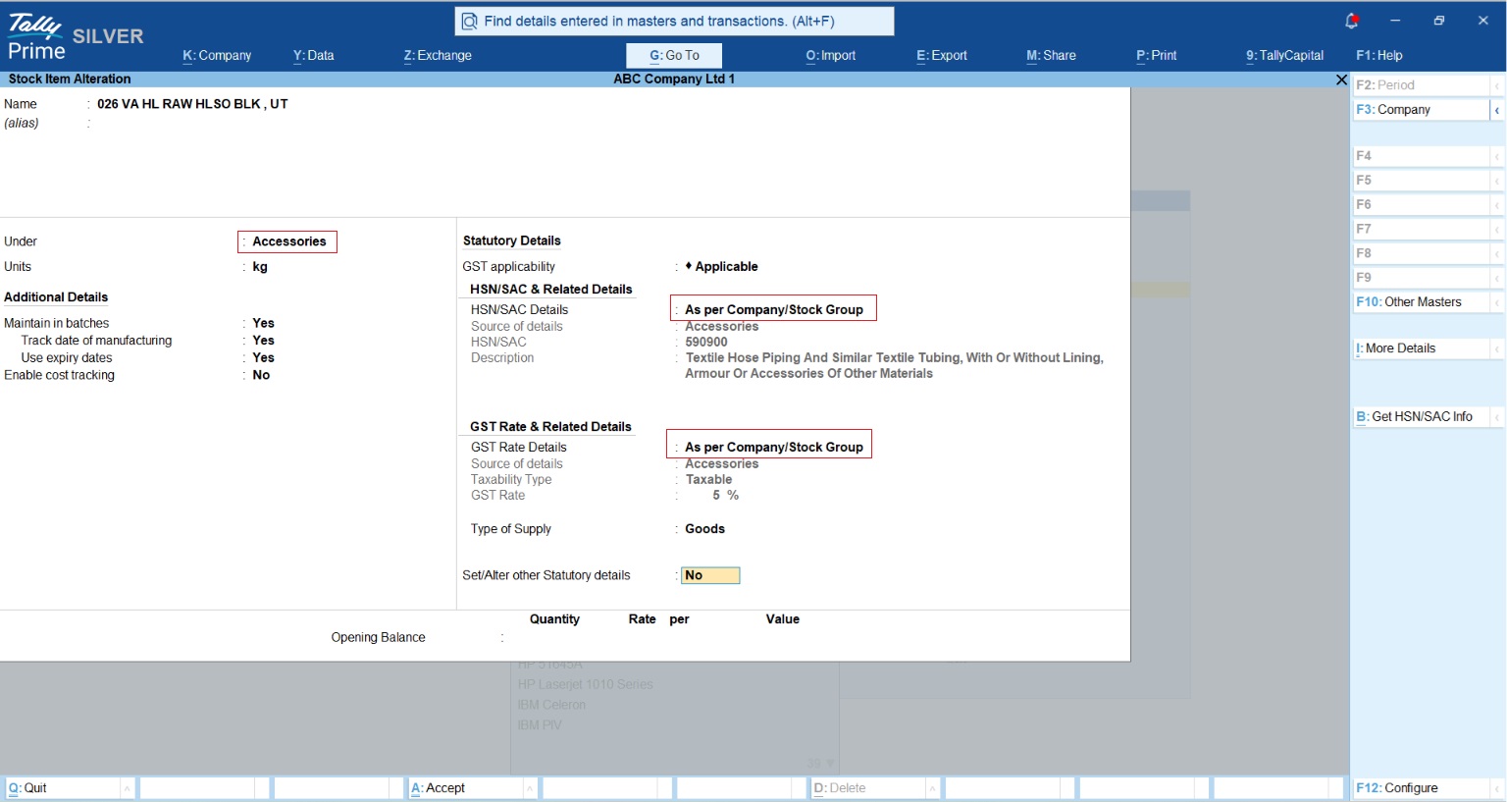This screenshot has width=1507, height=802.
Task: Toggle Use expiry dates value
Action: tap(263, 358)
